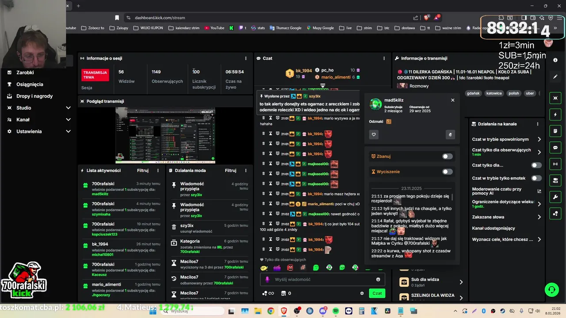Click the purple microphone icon in message box
566x318 pixels.
[267, 280]
